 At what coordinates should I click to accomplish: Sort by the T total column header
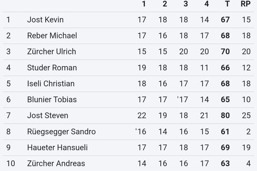[227, 4]
